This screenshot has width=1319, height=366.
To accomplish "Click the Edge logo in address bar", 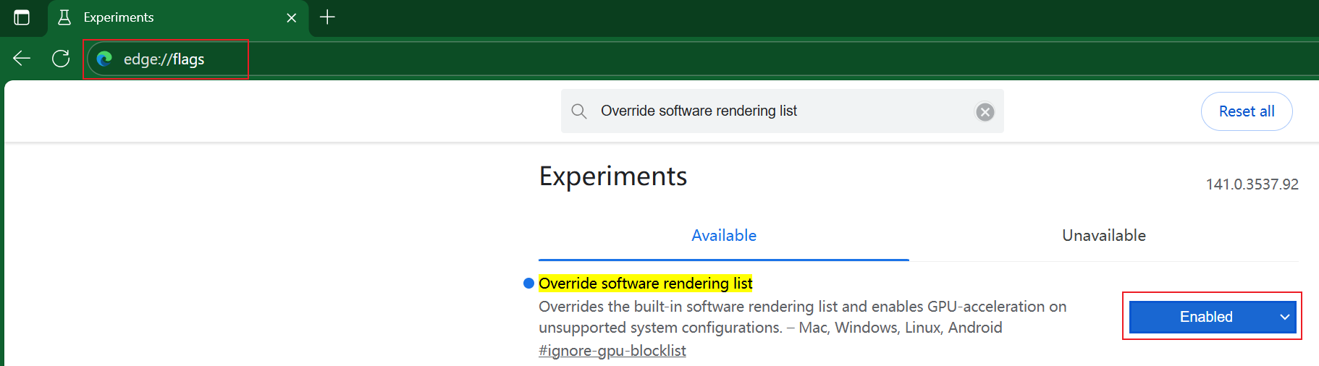I will tap(104, 59).
